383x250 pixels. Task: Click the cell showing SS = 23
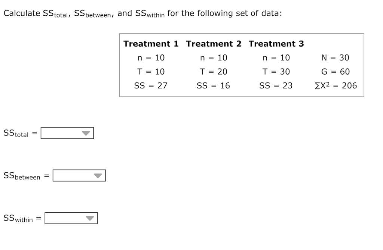pyautogui.click(x=276, y=85)
